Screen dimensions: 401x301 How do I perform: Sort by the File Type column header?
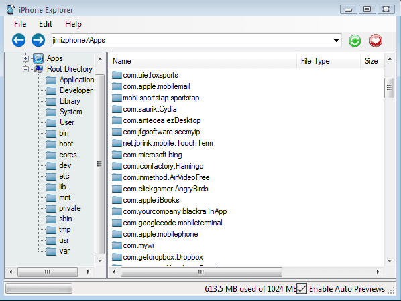(329, 61)
